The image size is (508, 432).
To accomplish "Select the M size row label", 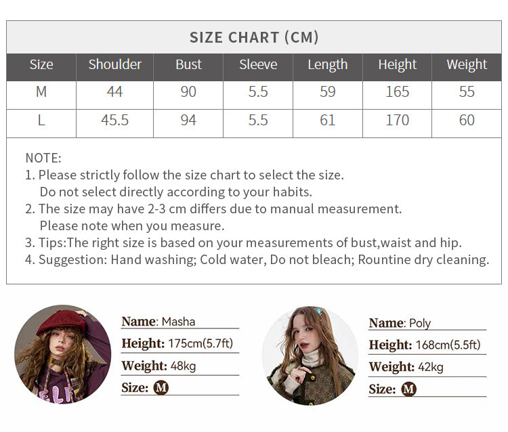I will [41, 91].
